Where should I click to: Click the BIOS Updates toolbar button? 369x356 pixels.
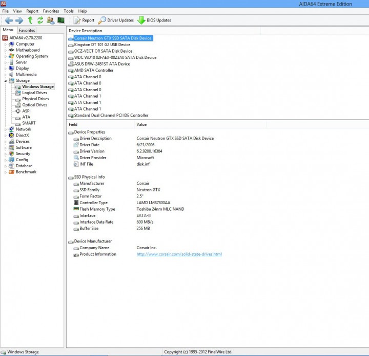click(x=154, y=20)
